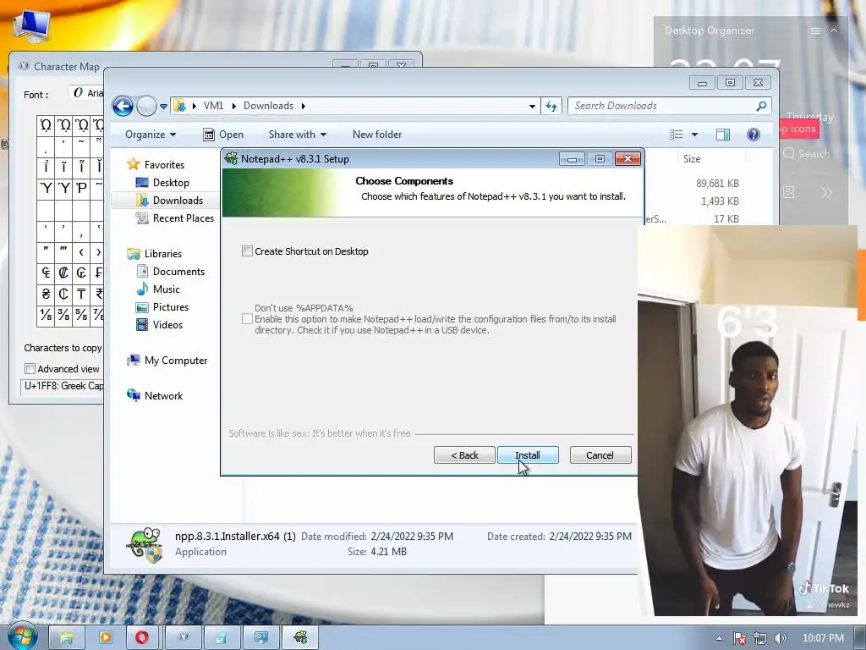Select the ⅛ fraction character in Character Map
This screenshot has height=650, width=866.
(46, 315)
